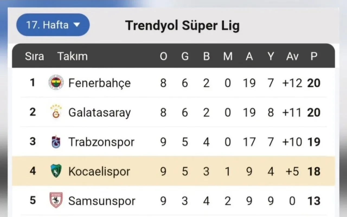Screen dimensions: 347x217
Task: Click the Galatasaray club crest icon
Action: pyautogui.click(x=56, y=112)
